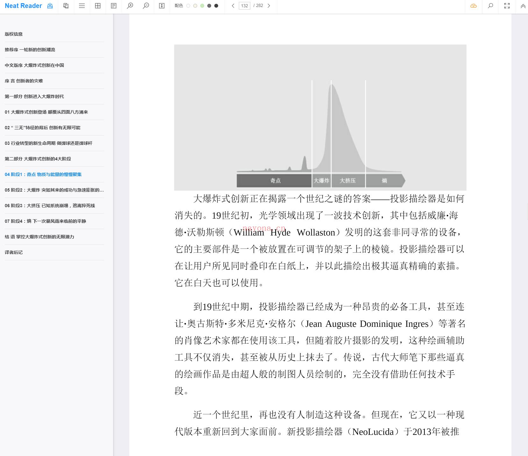Click the vertical fit page icon

(x=162, y=6)
